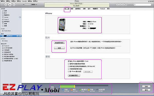The image size is (154, 96).
Task: Click the 回復 (Restore) button in the version section
Action: (59, 48)
